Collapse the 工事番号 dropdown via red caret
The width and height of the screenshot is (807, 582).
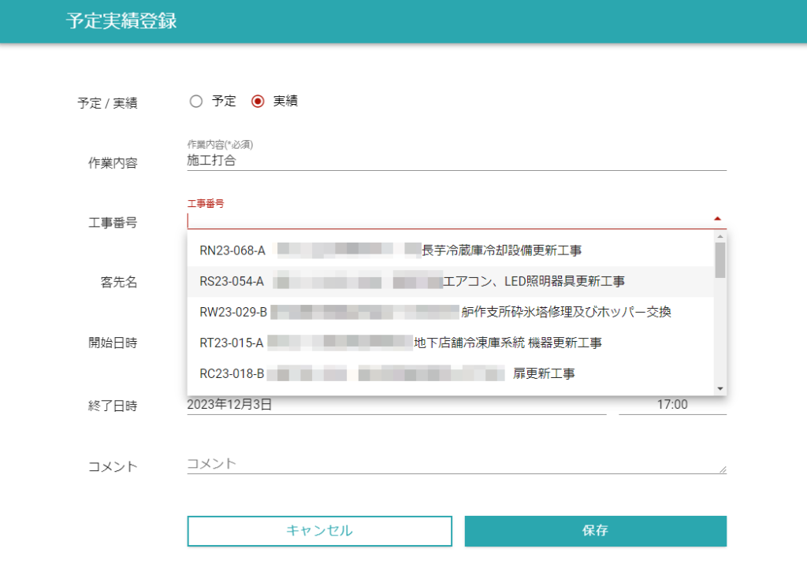click(717, 219)
